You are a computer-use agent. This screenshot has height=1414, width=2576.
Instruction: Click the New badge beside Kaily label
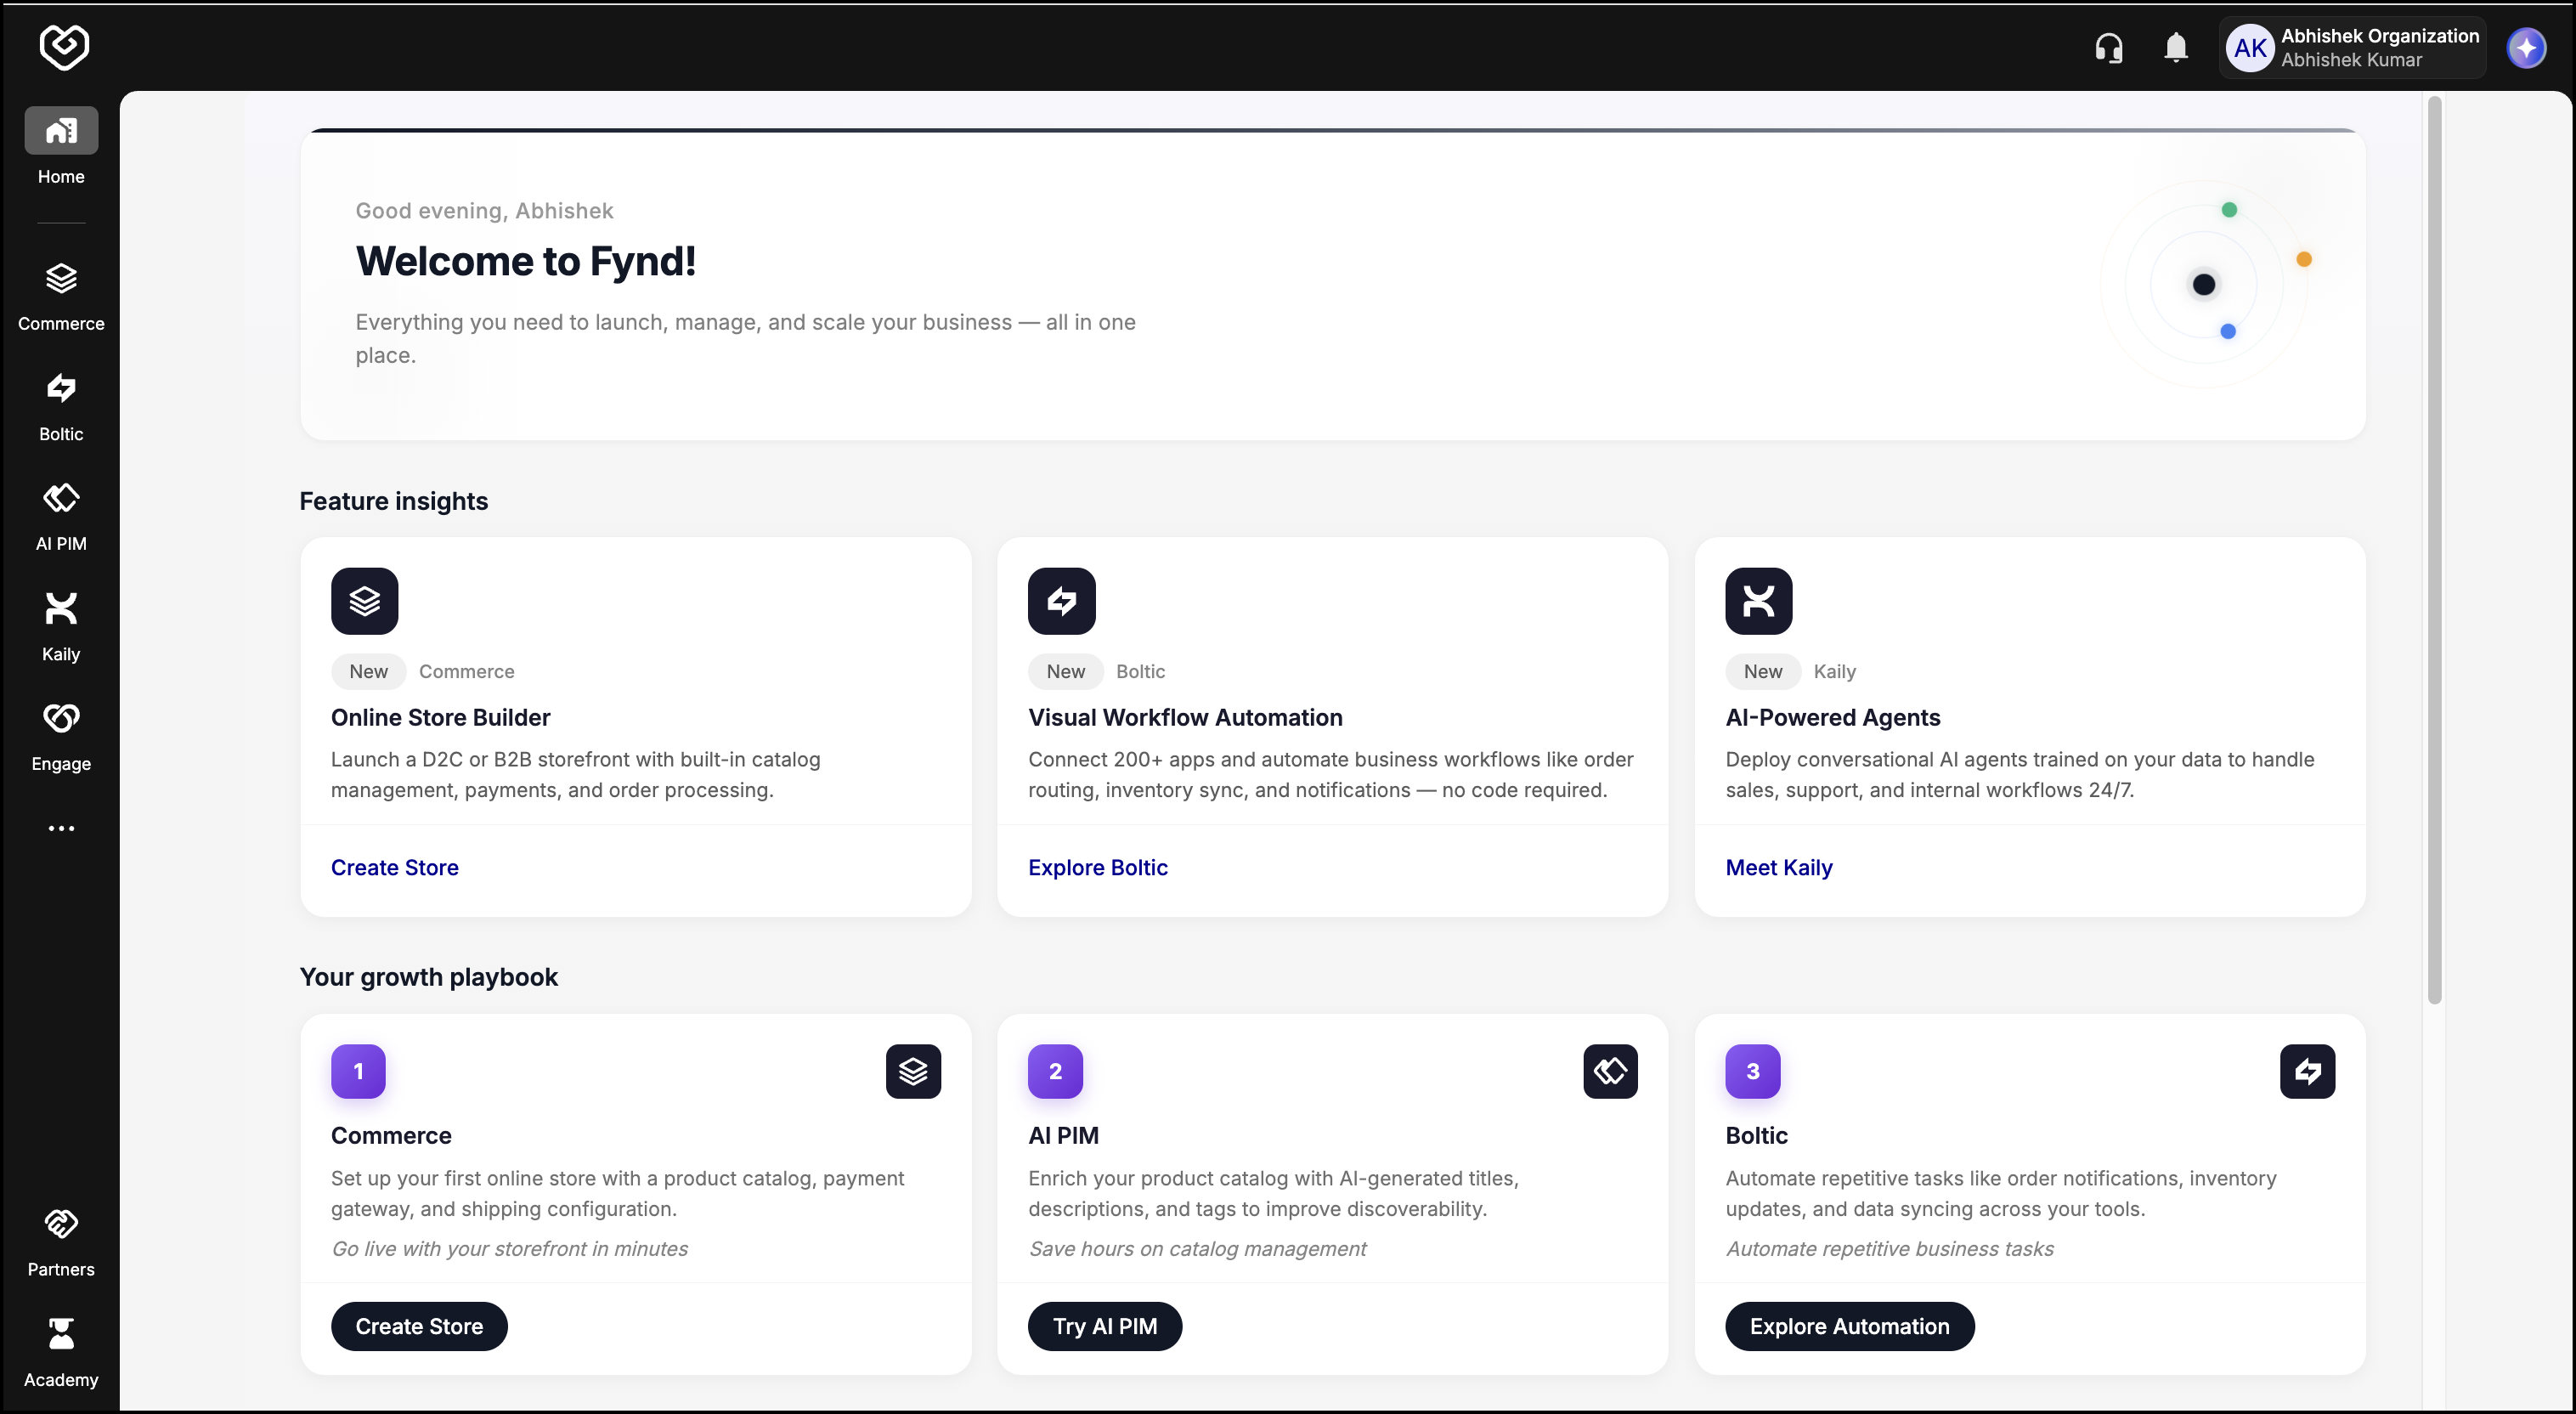coord(1762,672)
